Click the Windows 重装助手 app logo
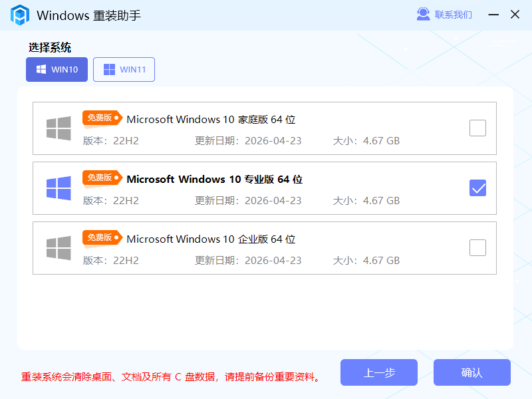Screen dimensions: 532x399 (x=20, y=15)
